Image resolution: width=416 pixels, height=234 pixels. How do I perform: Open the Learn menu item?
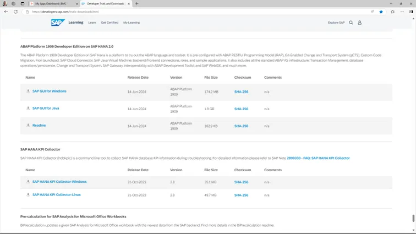click(92, 23)
